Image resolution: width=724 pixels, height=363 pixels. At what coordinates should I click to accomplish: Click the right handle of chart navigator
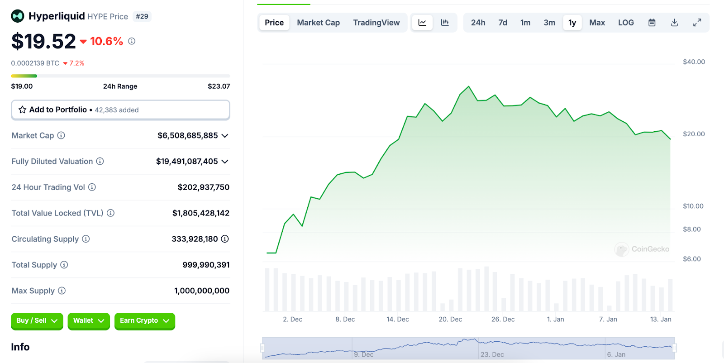tap(675, 348)
